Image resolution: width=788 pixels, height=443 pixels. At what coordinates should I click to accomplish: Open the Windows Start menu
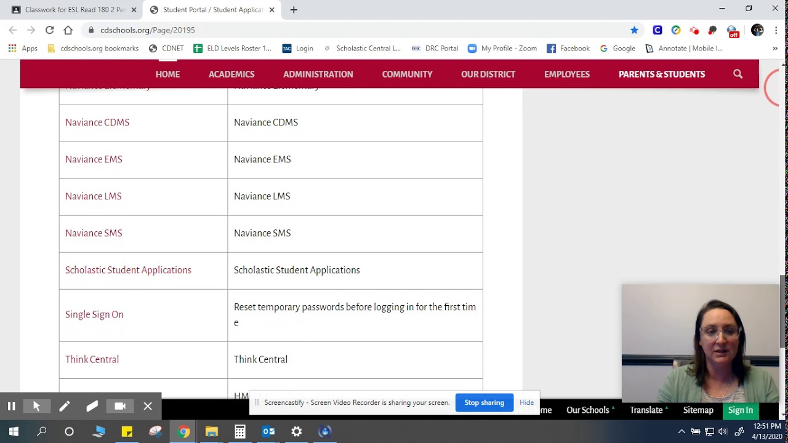14,431
